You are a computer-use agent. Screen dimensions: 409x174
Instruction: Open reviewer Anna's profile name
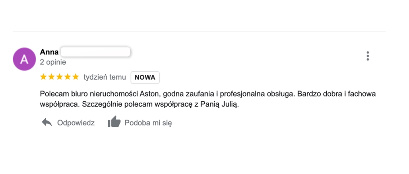pos(49,52)
